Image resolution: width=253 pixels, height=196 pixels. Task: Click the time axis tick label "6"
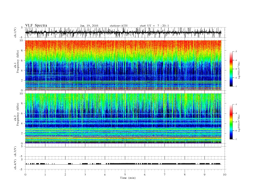(x=145, y=175)
